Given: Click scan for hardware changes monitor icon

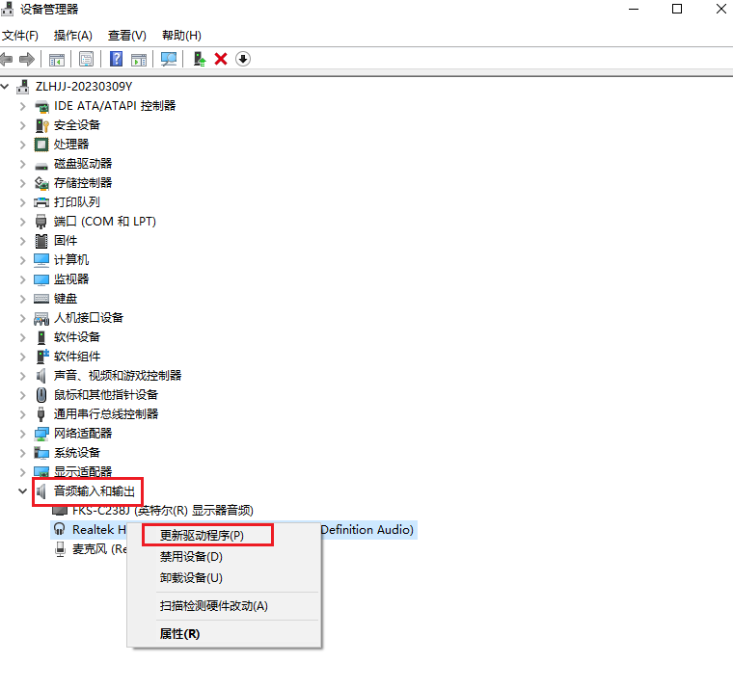Looking at the screenshot, I should pyautogui.click(x=169, y=59).
